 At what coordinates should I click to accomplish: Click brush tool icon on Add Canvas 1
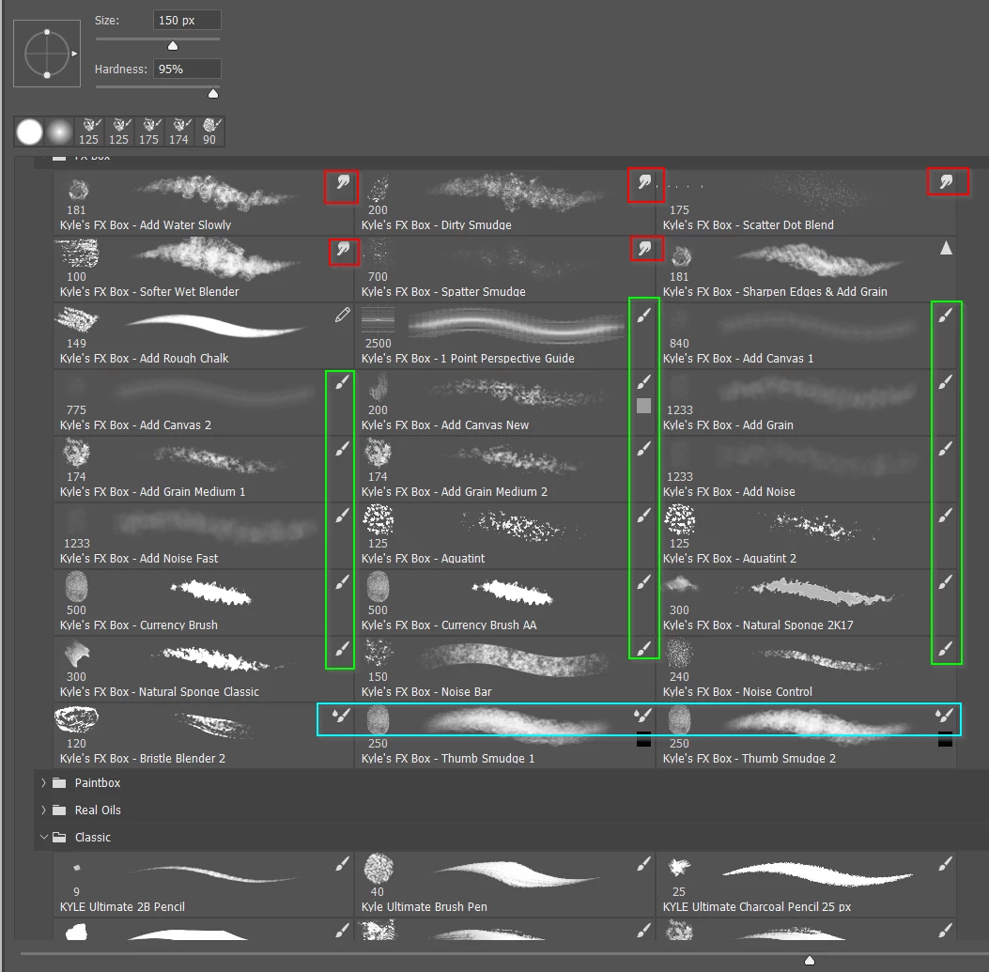click(945, 316)
